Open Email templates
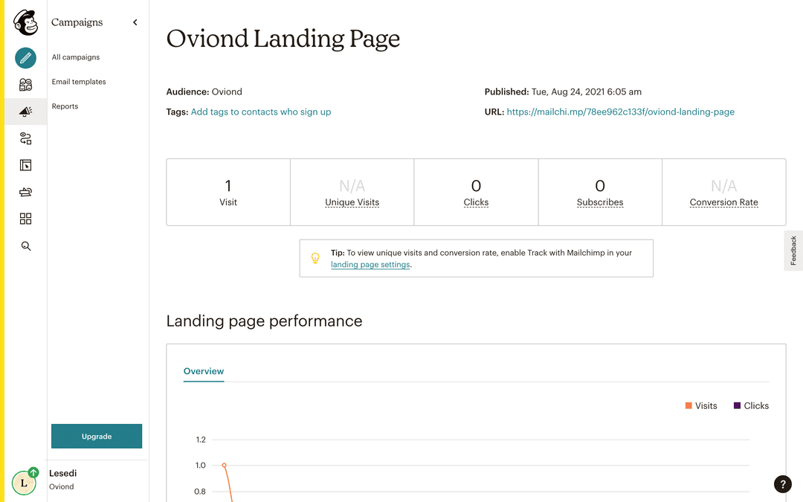Screen dimensions: 803x502 [x=79, y=82]
